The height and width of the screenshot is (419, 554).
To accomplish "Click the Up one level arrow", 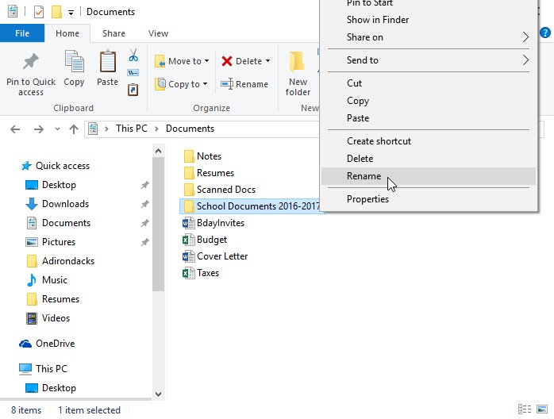I will (74, 129).
